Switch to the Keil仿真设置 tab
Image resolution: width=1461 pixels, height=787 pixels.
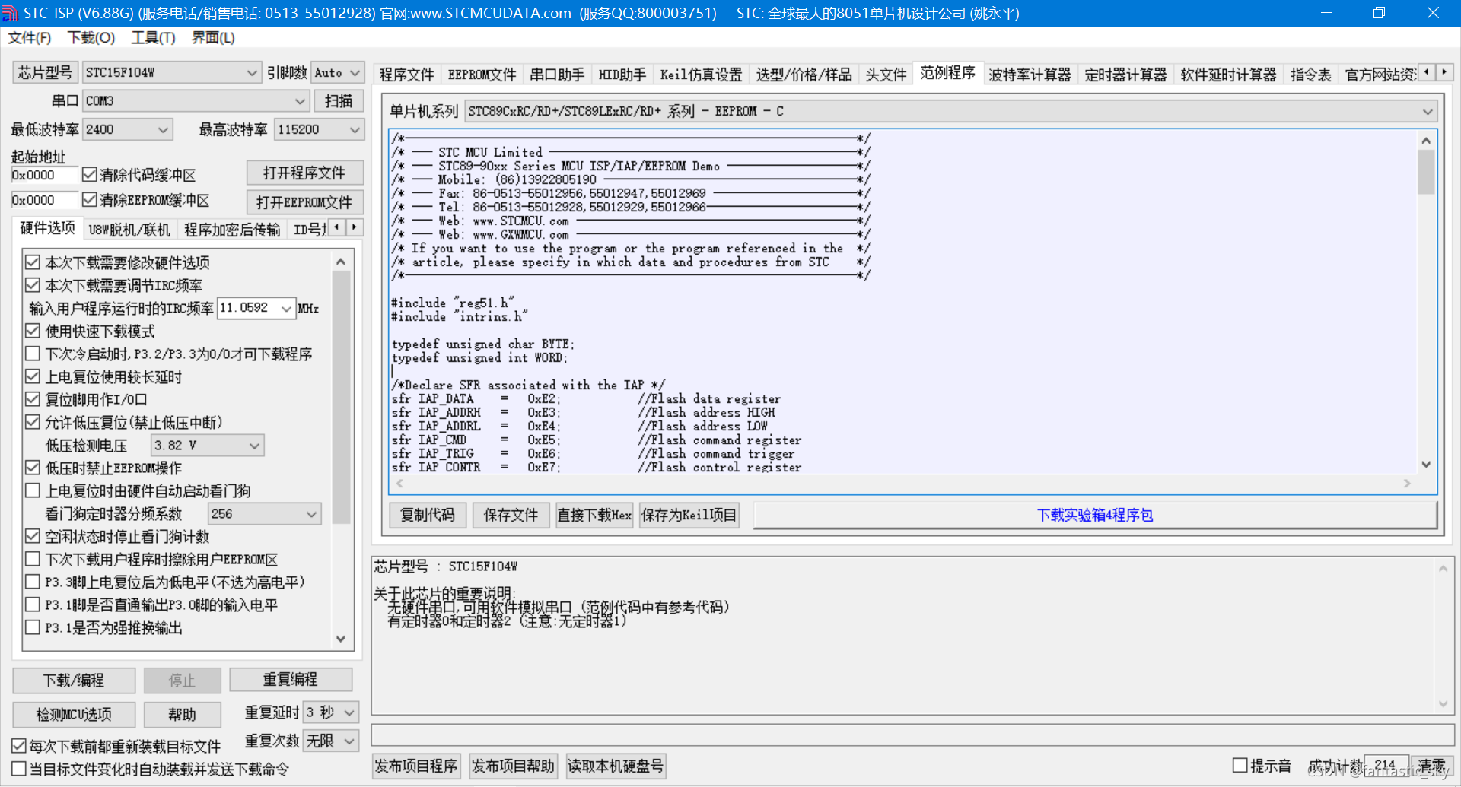tap(701, 75)
